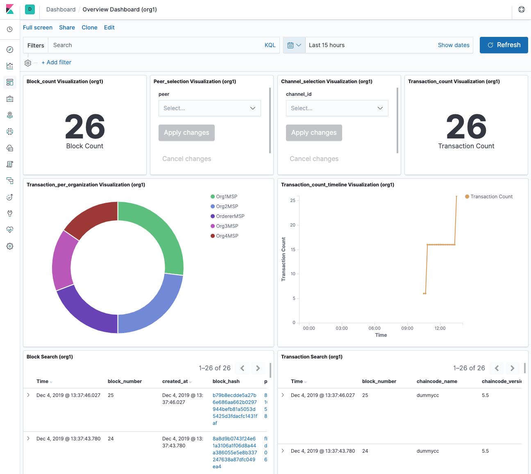The image size is (531, 474).
Task: Click Apply changes under channel_id selector
Action: click(314, 133)
